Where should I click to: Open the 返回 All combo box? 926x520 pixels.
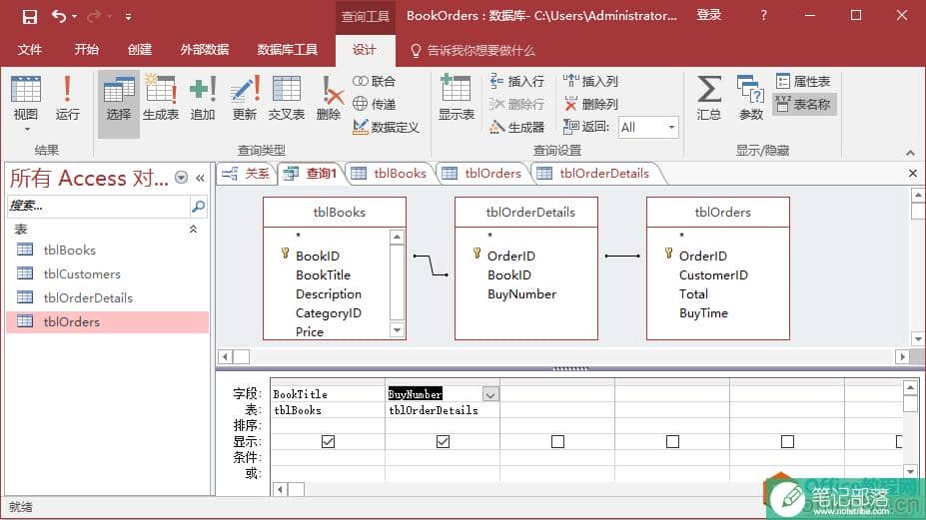tap(648, 128)
